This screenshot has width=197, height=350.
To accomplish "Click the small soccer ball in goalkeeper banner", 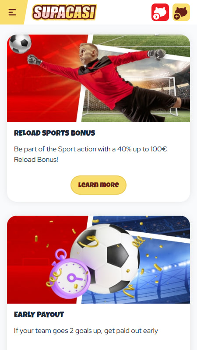I will pyautogui.click(x=20, y=44).
